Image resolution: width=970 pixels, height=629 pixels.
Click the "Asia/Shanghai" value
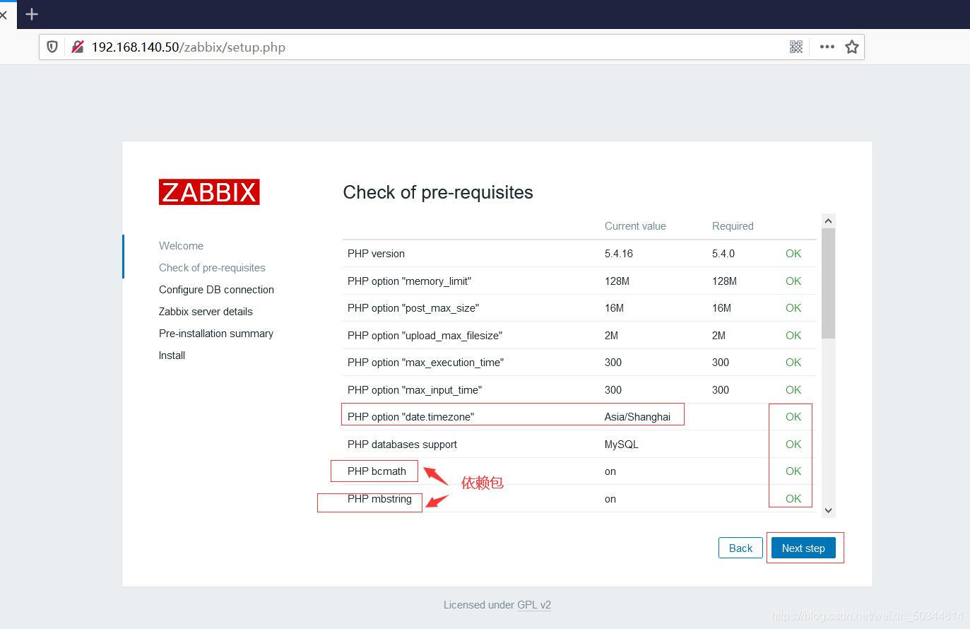click(x=637, y=417)
